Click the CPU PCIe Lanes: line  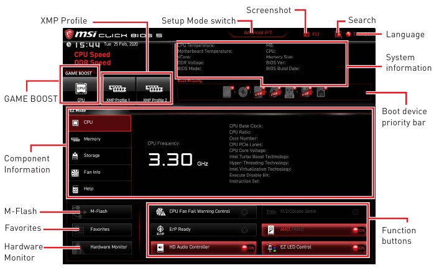coord(246,145)
